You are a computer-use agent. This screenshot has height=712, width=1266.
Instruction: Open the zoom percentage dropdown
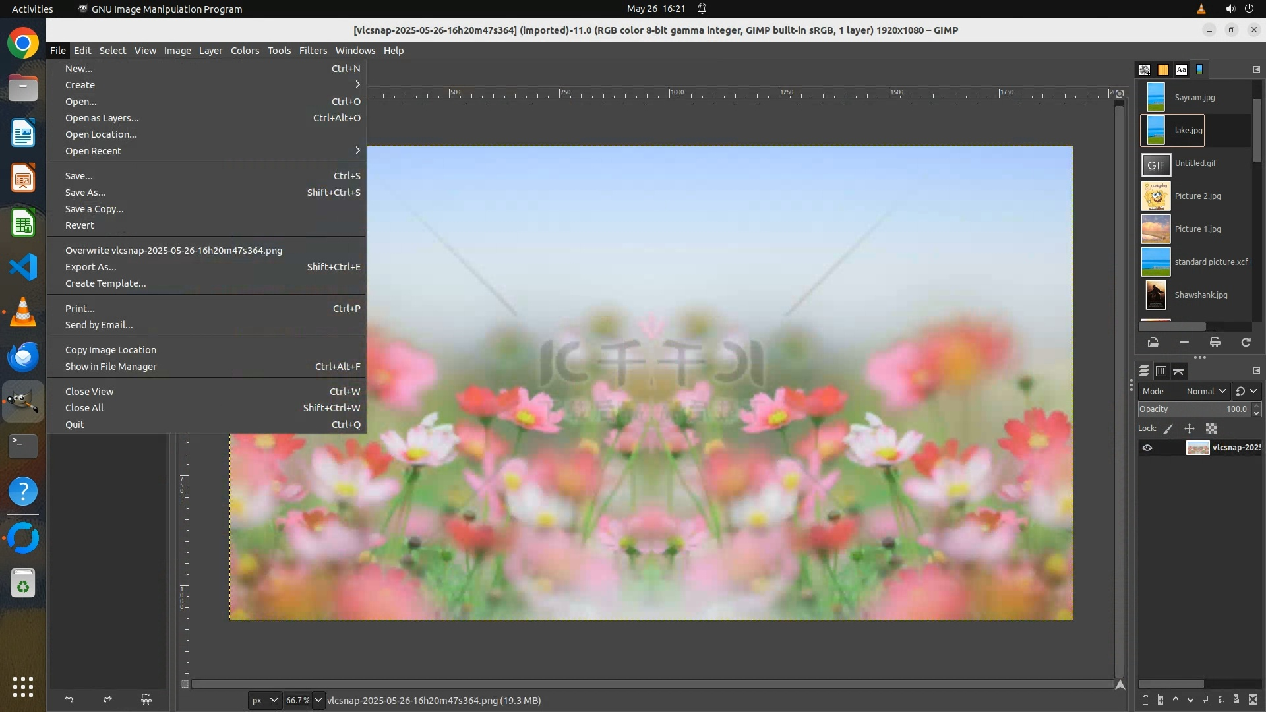coord(318,700)
